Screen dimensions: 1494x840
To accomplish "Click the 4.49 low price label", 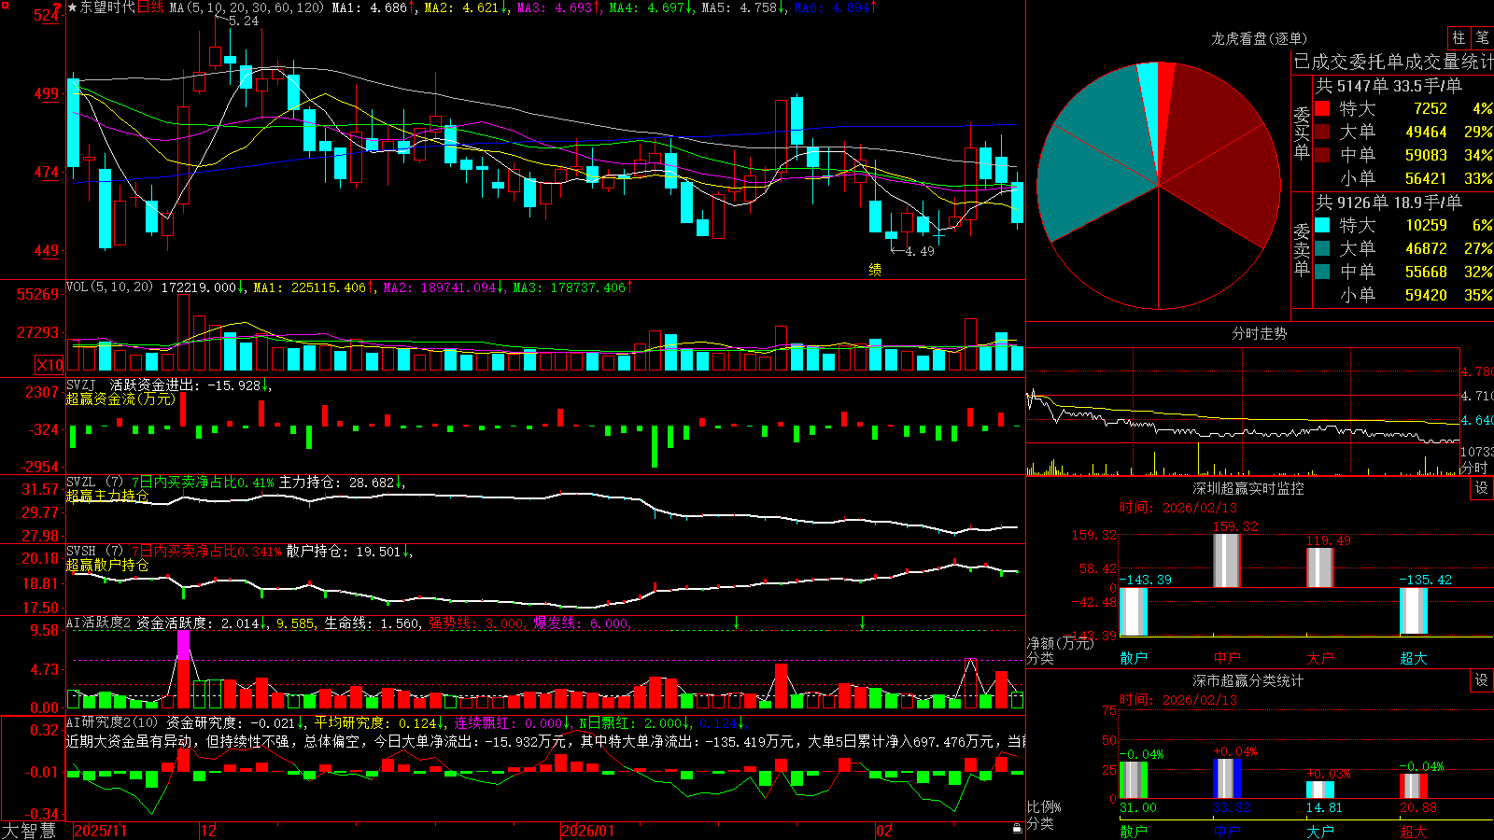I will point(920,251).
